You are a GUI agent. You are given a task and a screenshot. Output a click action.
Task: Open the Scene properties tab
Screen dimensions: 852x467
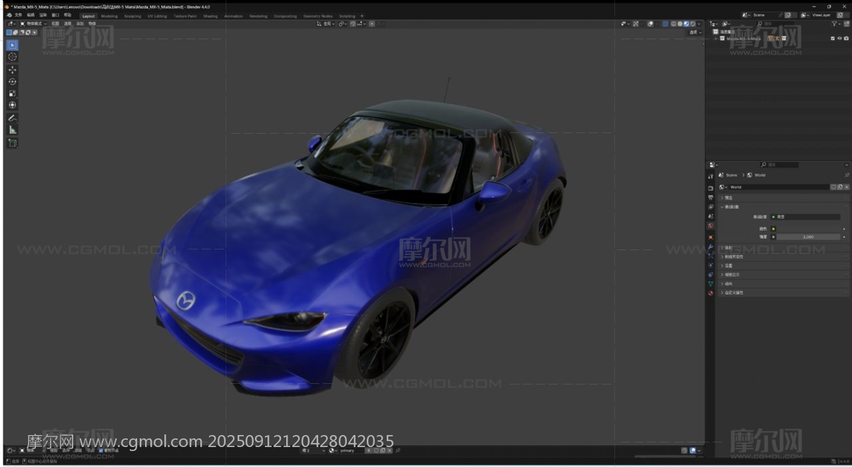point(711,216)
